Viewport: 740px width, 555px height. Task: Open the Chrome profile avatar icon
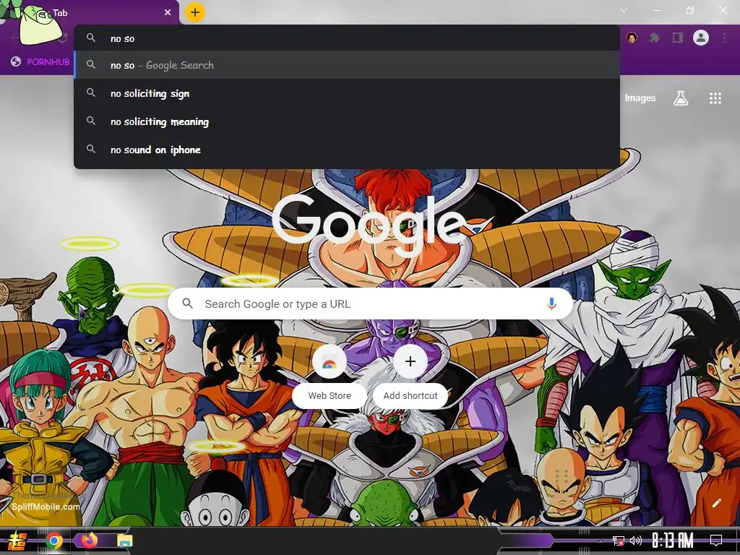(701, 38)
